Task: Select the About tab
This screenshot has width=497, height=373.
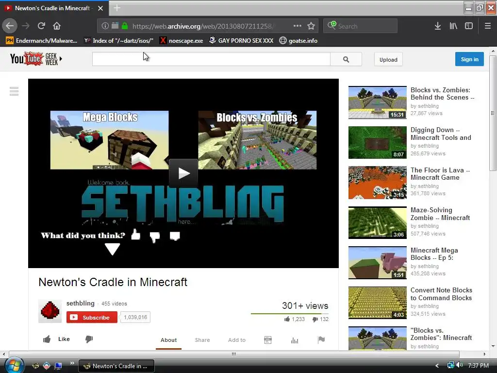Action: tap(168, 340)
